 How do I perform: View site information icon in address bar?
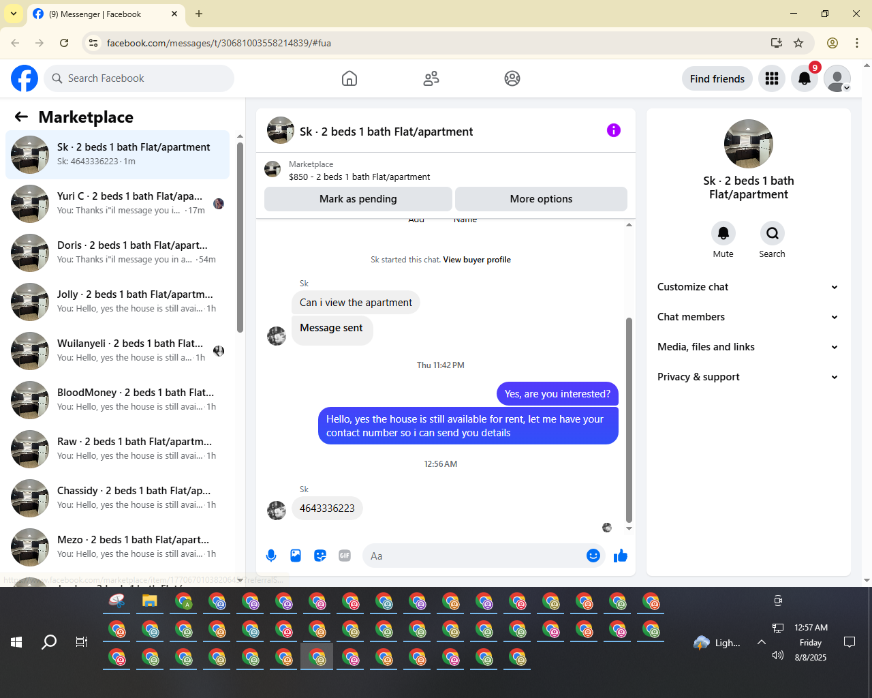[x=93, y=43]
